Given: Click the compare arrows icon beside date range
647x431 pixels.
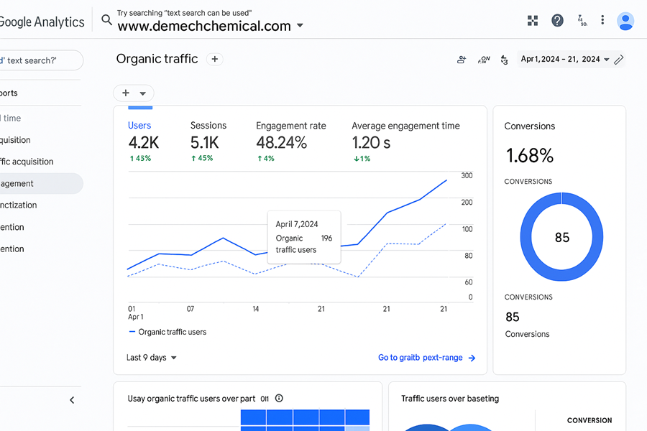Looking at the screenshot, I should click(x=504, y=60).
